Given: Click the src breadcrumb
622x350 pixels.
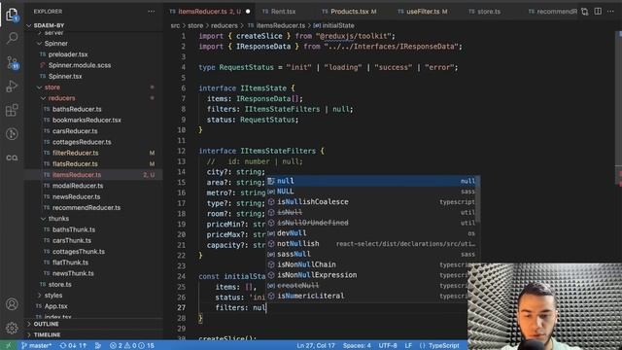Looking at the screenshot, I should coord(175,25).
